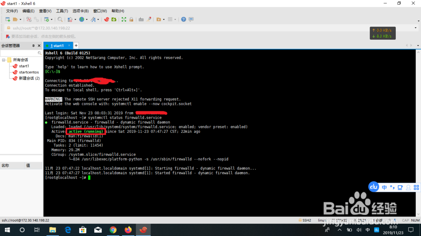Viewport: 421px width, 236px height.
Task: Click the new folder toolbar icon
Action: coord(159,19)
